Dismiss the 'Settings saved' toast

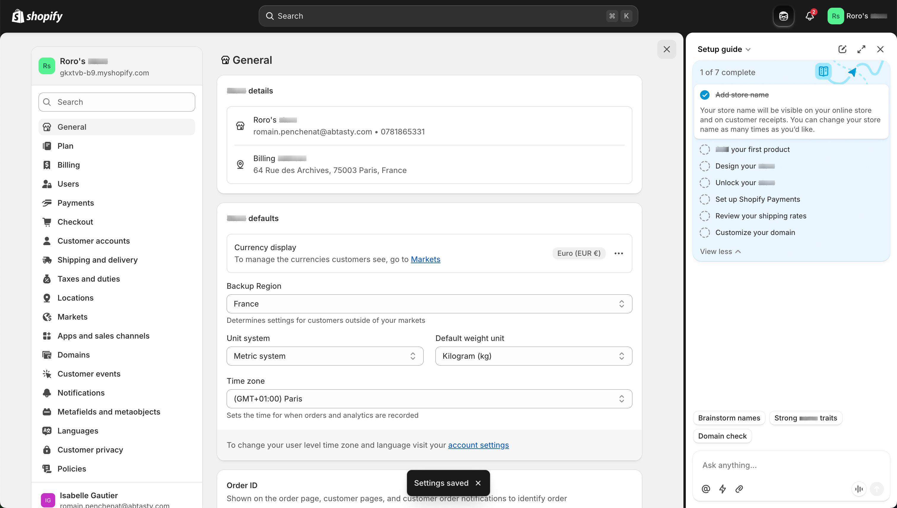(x=478, y=483)
